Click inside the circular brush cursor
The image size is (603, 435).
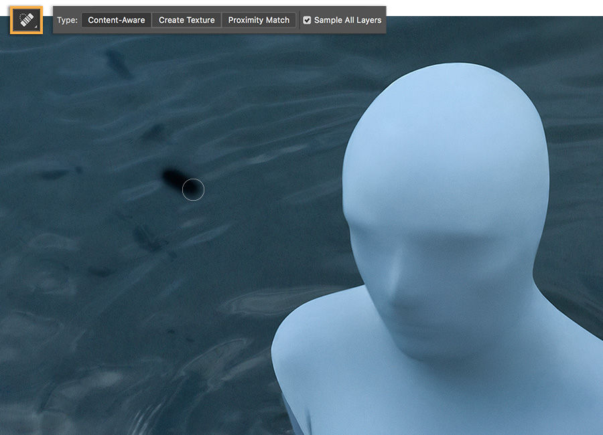(x=193, y=190)
